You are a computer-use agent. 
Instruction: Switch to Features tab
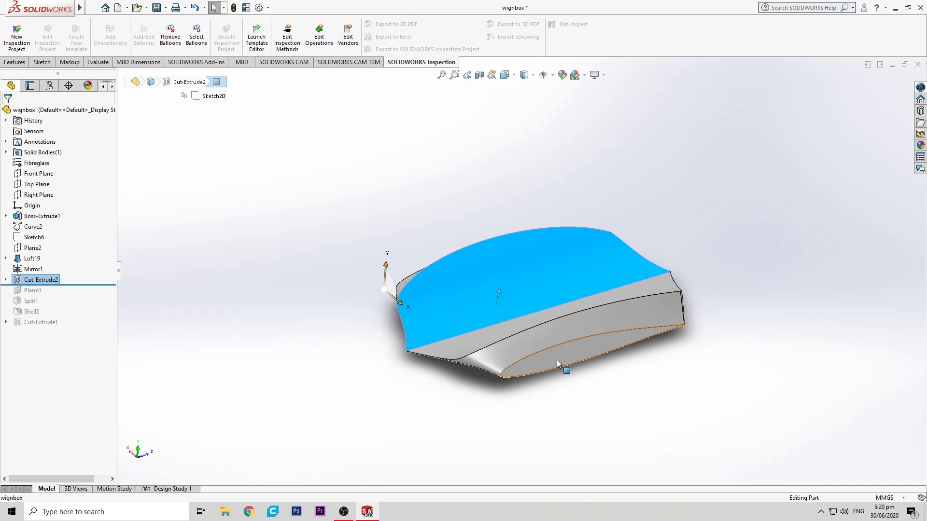[x=14, y=62]
